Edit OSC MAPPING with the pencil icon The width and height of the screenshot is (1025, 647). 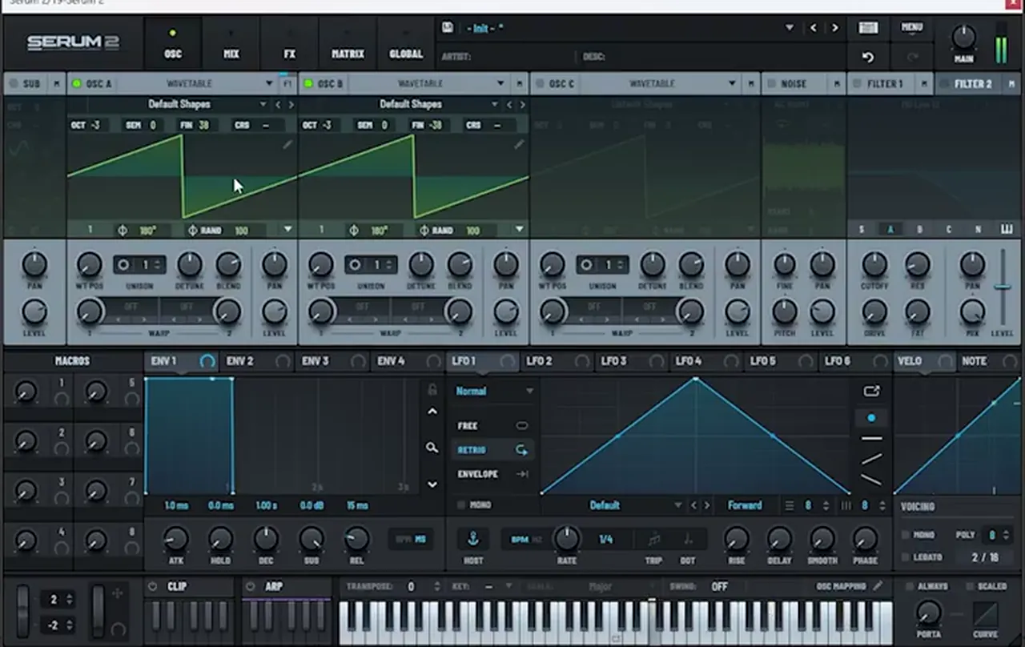[x=878, y=586]
